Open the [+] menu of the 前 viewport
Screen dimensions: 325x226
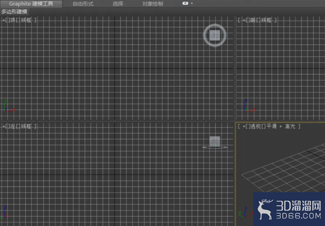click(x=244, y=20)
